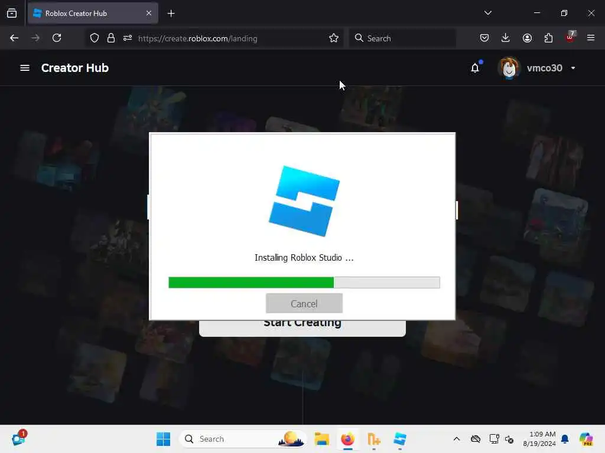Open the Creator Hub hamburger menu

coord(25,68)
